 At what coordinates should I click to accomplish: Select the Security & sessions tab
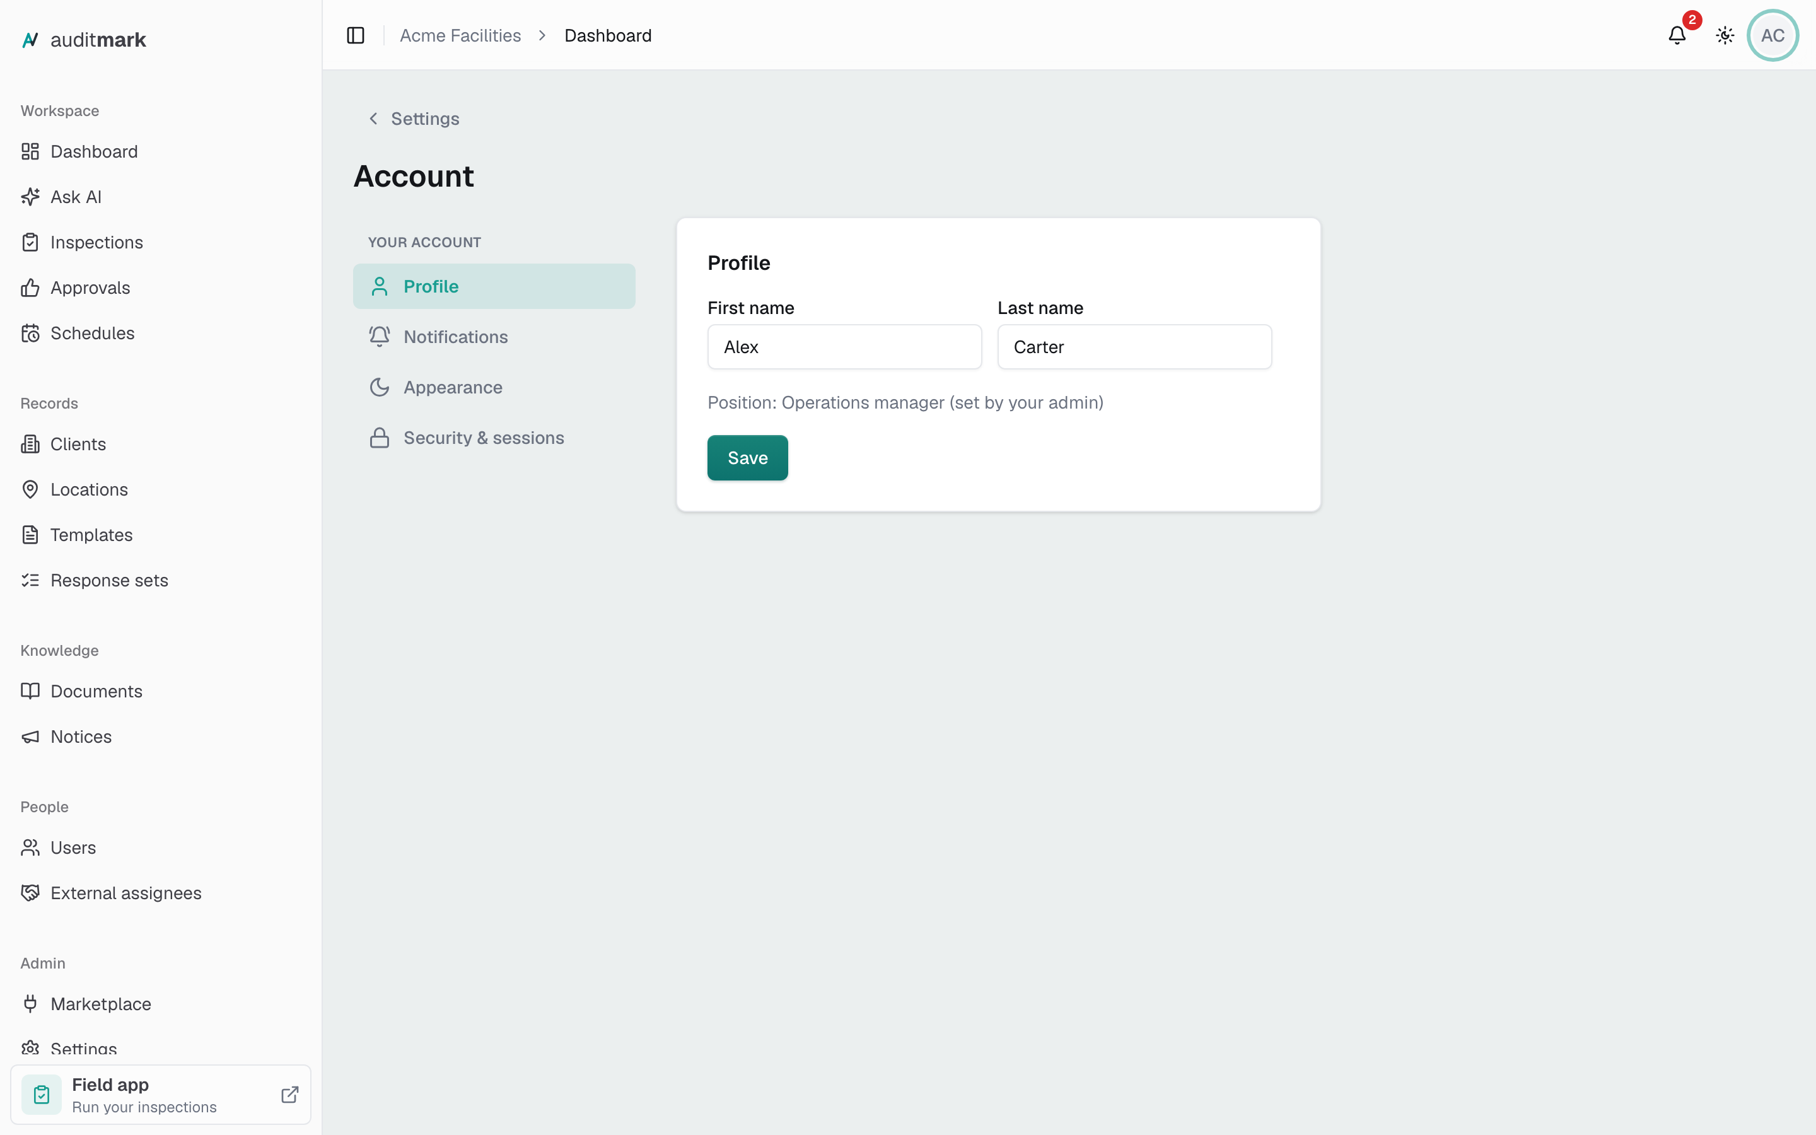[494, 438]
